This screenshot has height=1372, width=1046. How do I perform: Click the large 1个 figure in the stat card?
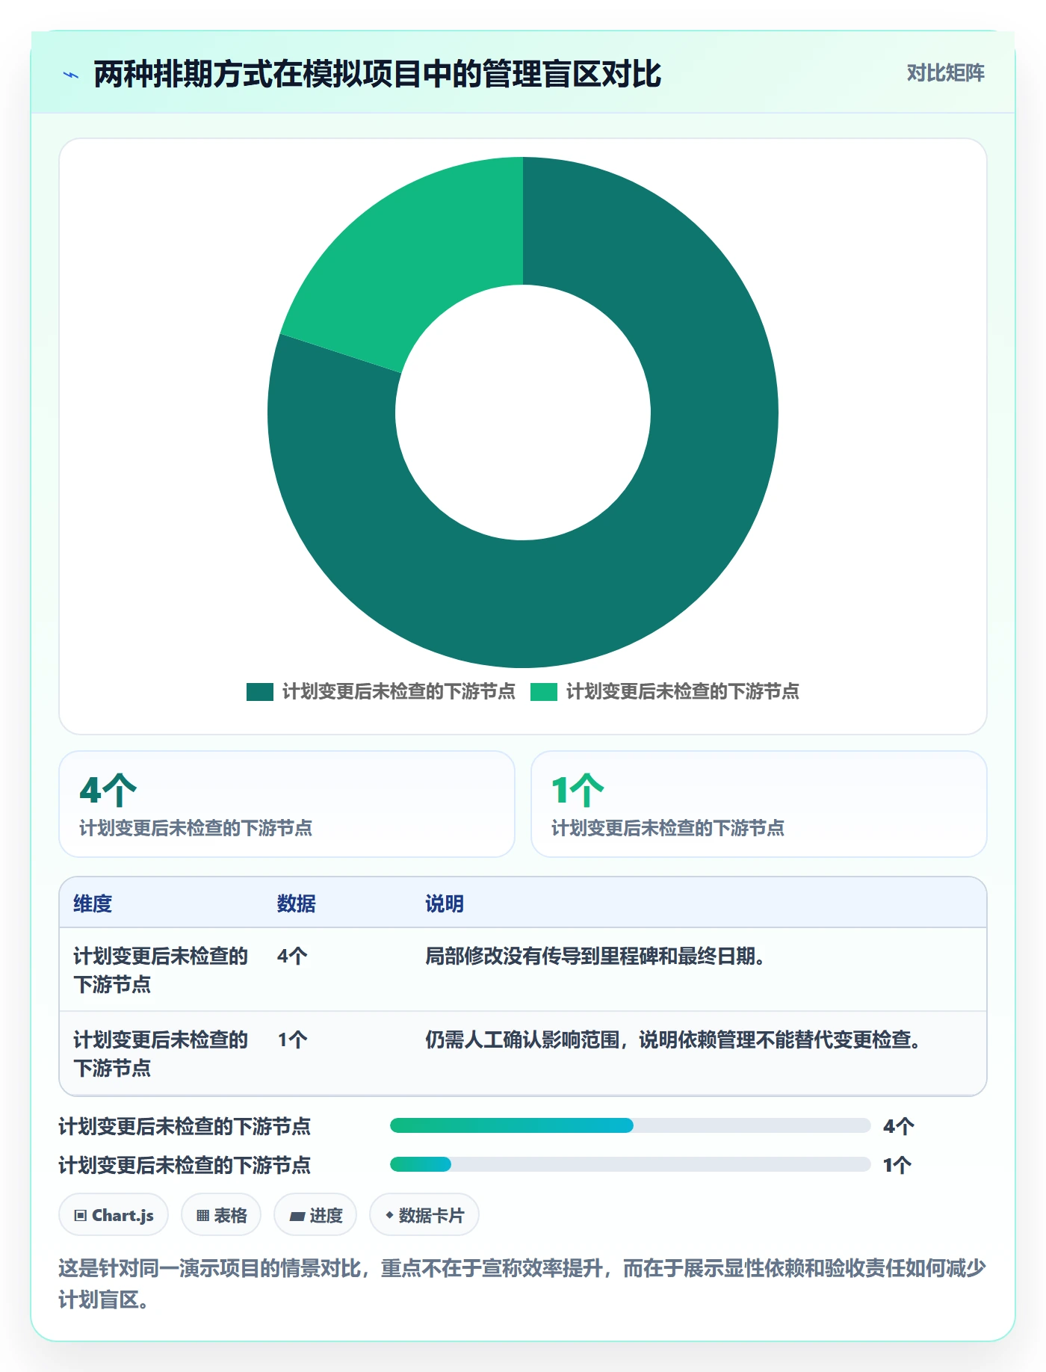(578, 790)
